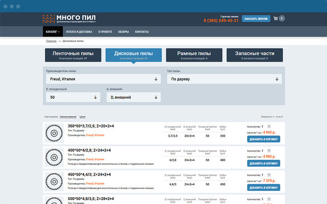The height and width of the screenshot is (204, 327).
Task: Click saw blade image for 400*50*4/2,8
Action: pos(54,157)
